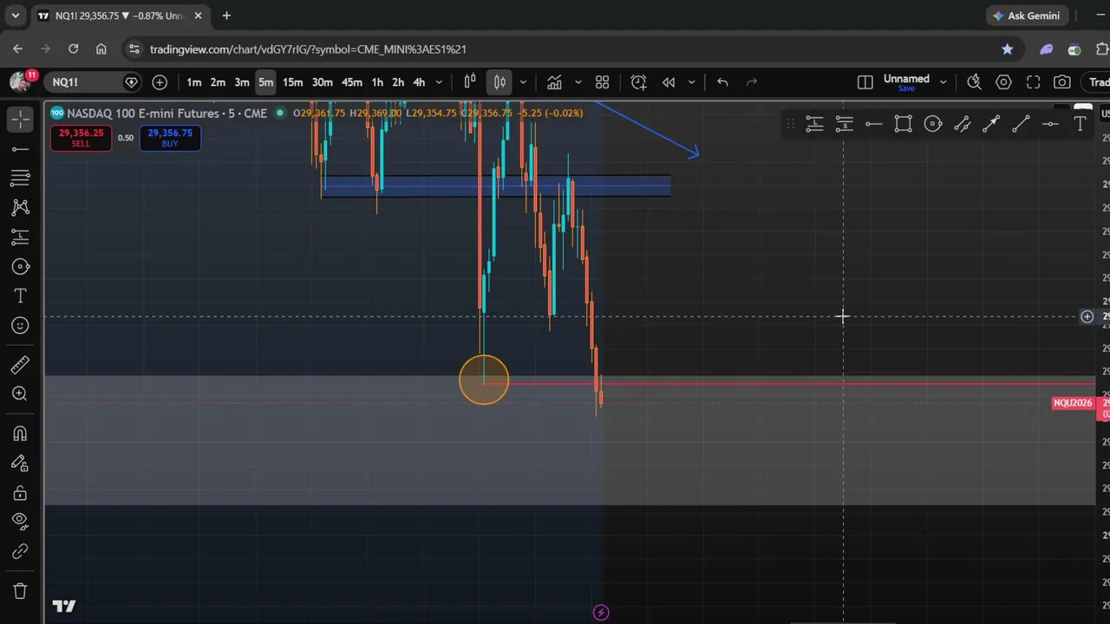
Task: Open the Fibonacci/Gann tools group
Action: pos(20,179)
